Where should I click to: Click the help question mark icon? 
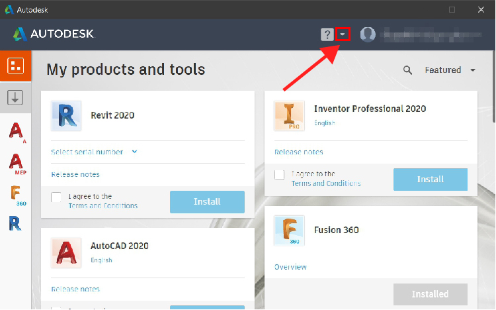(327, 34)
